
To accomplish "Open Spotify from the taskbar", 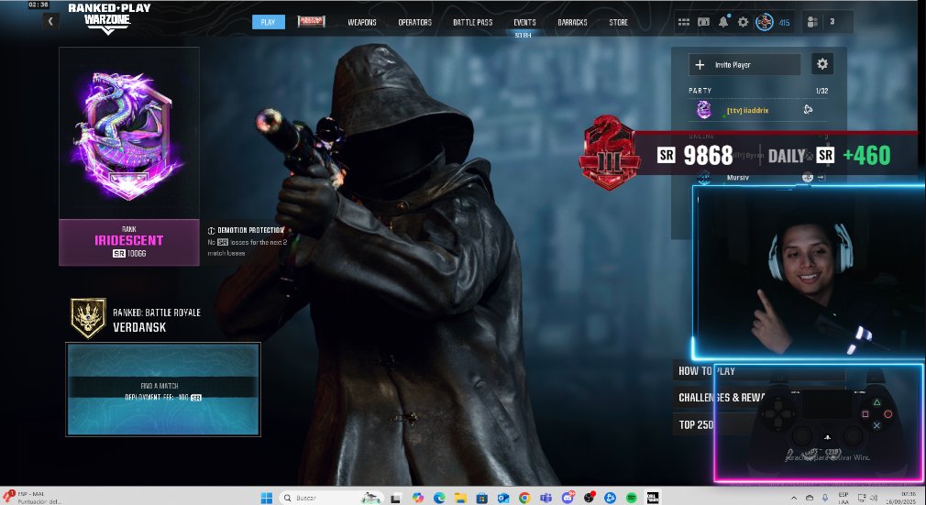I will [632, 498].
